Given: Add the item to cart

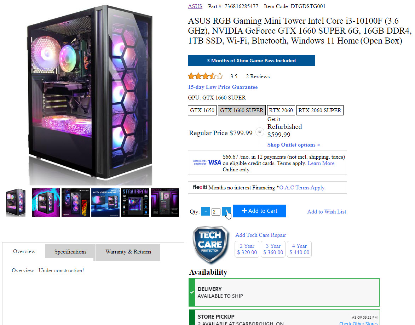Looking at the screenshot, I should pos(260,211).
